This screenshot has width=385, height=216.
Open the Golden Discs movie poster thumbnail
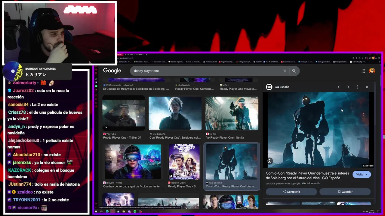[x=184, y=162]
